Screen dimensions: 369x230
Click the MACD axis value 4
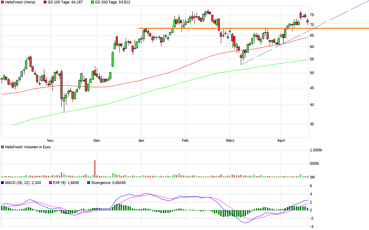pos(311,194)
